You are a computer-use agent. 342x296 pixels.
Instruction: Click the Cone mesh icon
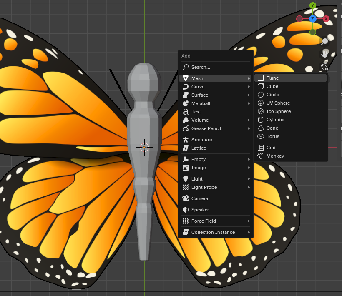261,128
